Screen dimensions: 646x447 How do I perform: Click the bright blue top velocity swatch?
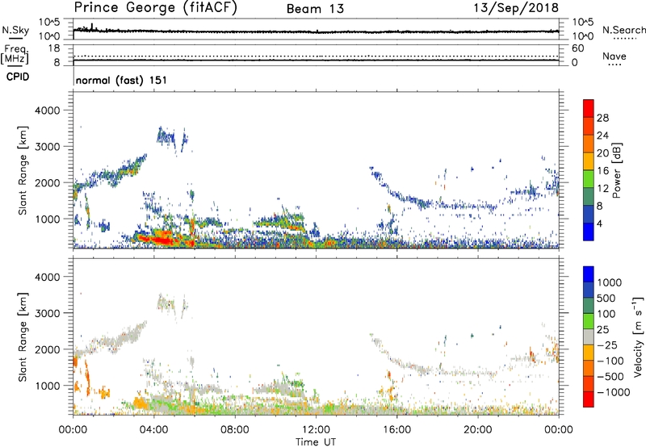coord(589,274)
